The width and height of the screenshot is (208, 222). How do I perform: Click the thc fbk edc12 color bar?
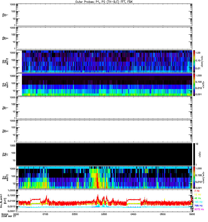(x=194, y=177)
